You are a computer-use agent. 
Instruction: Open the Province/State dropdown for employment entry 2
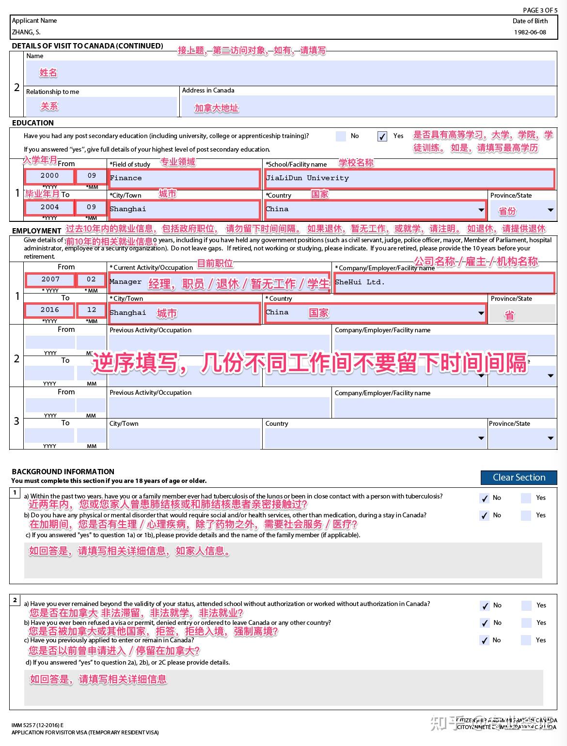[551, 375]
